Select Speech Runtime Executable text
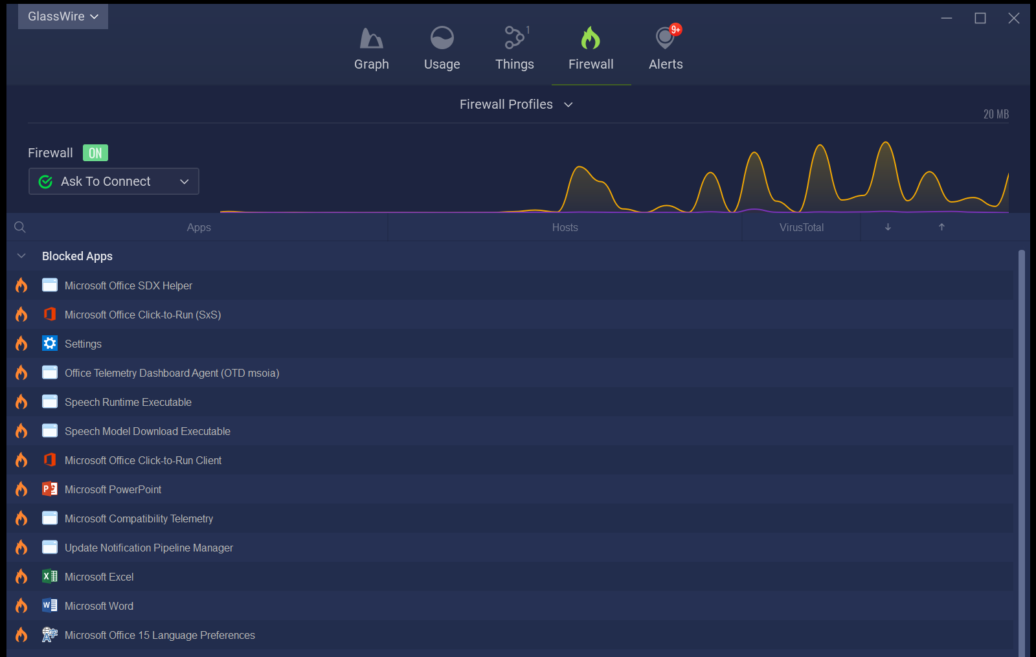The width and height of the screenshot is (1036, 657). point(128,402)
